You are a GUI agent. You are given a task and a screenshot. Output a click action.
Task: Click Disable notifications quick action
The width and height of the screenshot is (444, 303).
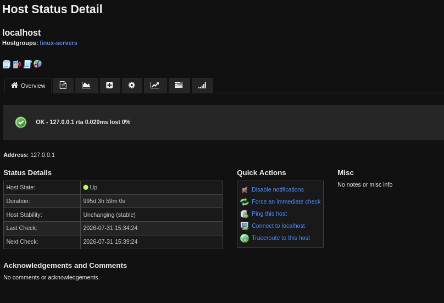click(x=278, y=189)
